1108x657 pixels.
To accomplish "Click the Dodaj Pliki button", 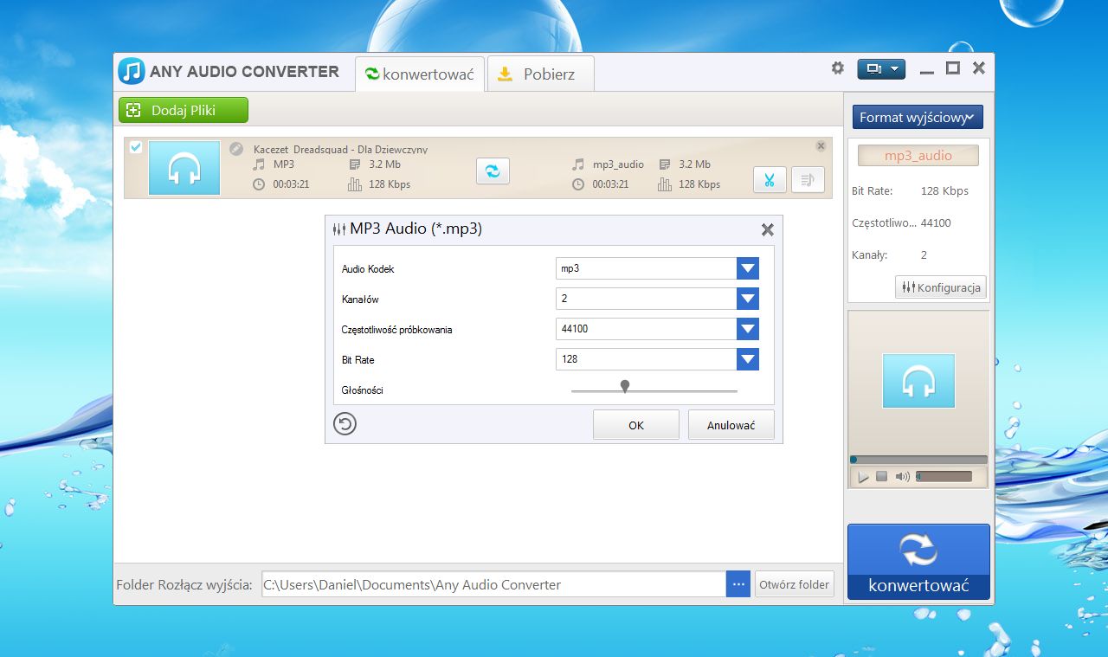I will [x=184, y=110].
